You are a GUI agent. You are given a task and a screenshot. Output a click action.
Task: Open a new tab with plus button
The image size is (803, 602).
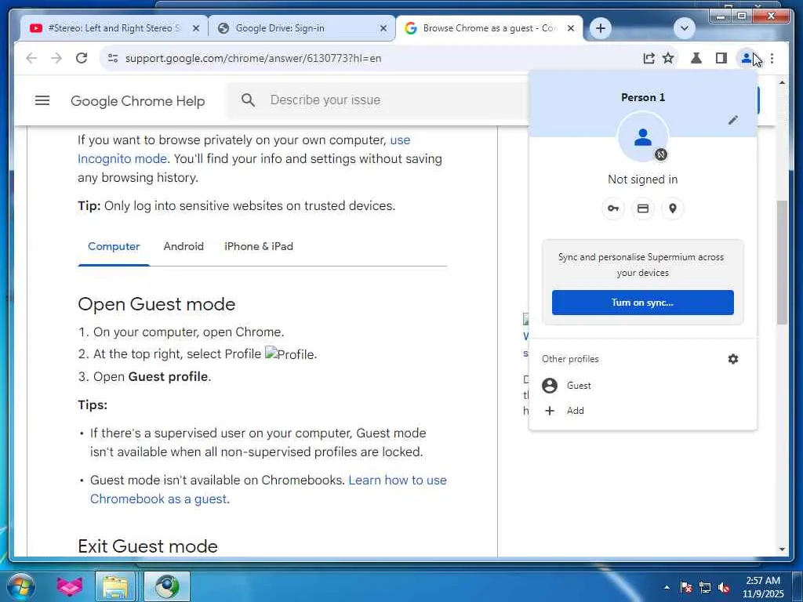(601, 28)
